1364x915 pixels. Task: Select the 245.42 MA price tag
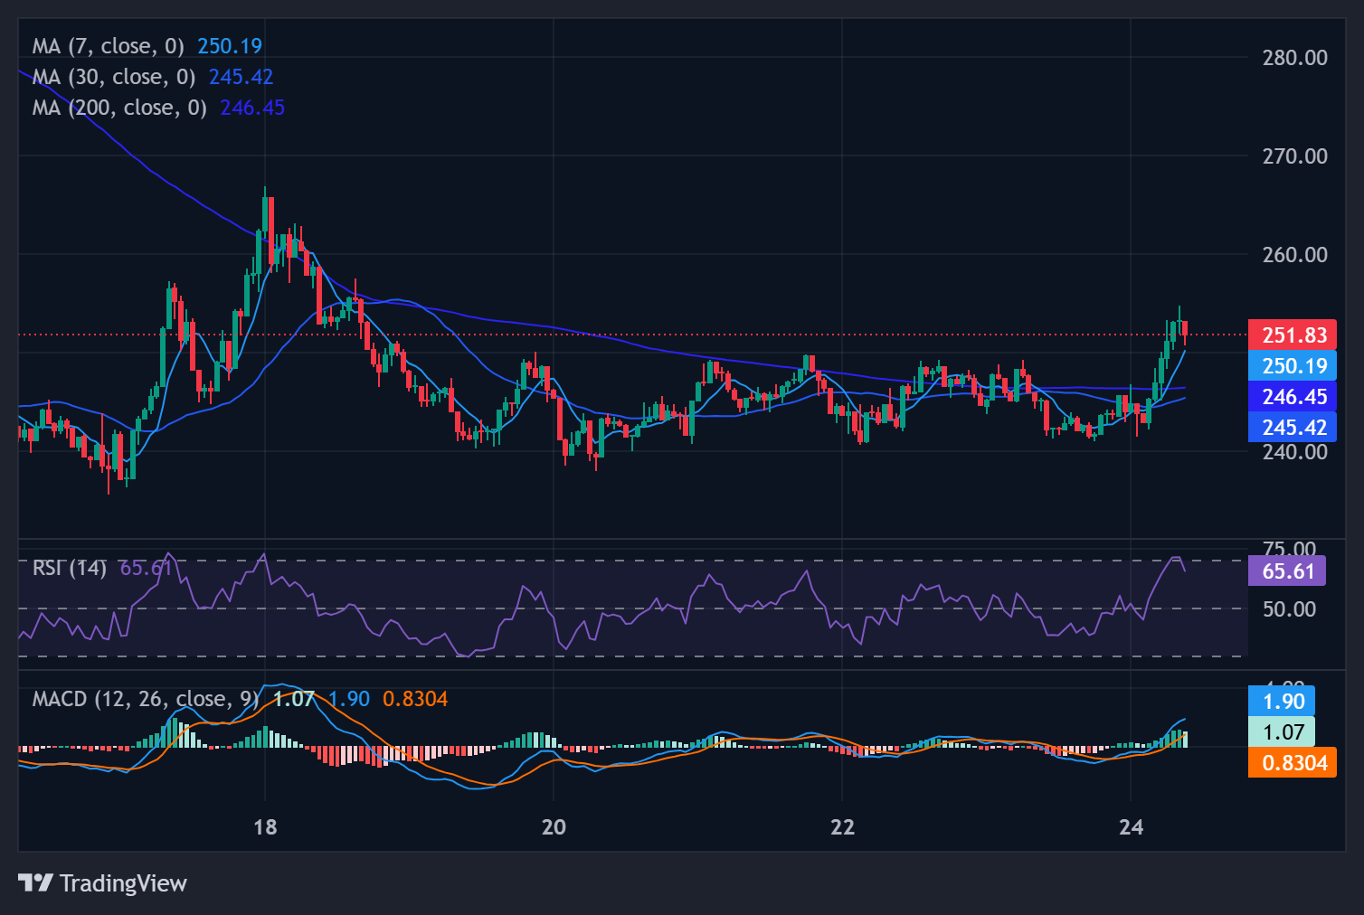(x=1293, y=428)
